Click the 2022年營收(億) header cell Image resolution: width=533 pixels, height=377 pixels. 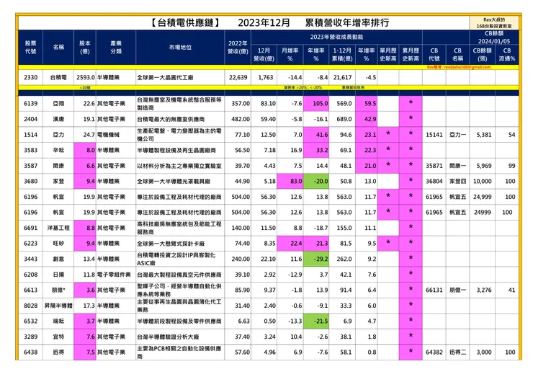pos(238,48)
